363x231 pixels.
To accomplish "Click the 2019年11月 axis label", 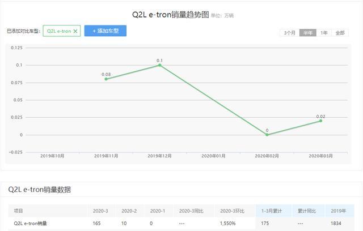I will tap(106, 156).
